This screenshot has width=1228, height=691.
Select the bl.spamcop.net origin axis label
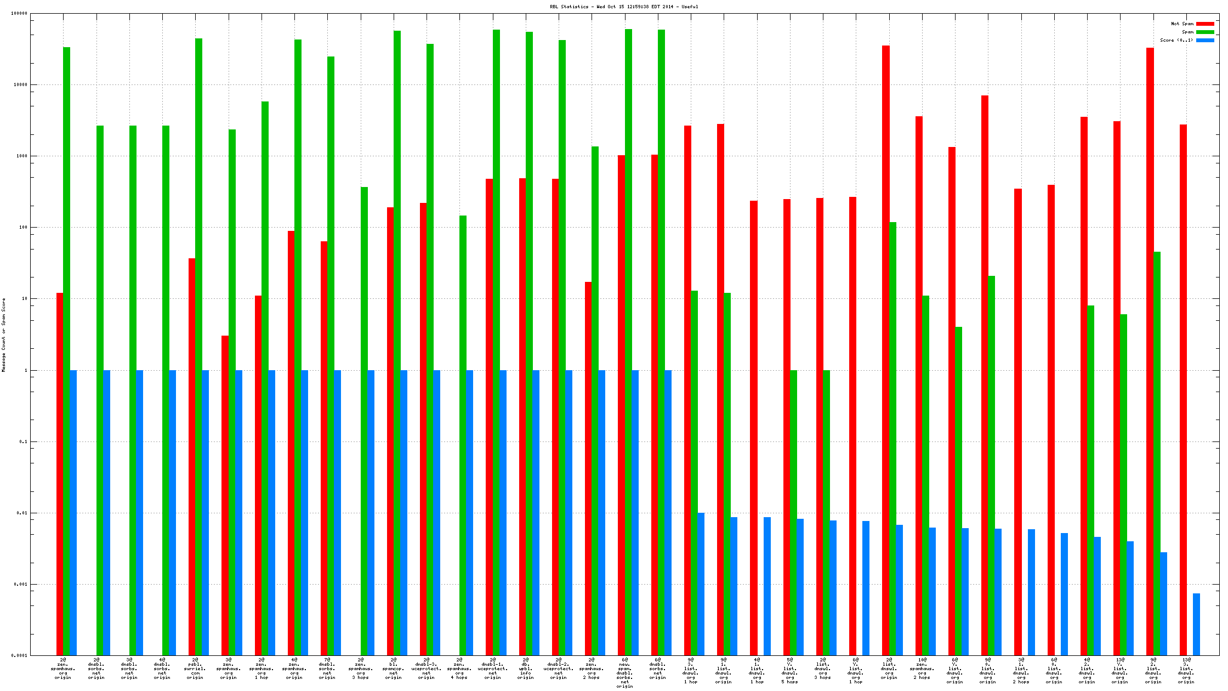(x=394, y=669)
